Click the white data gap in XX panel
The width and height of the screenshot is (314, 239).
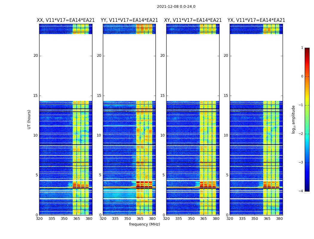[66, 67]
